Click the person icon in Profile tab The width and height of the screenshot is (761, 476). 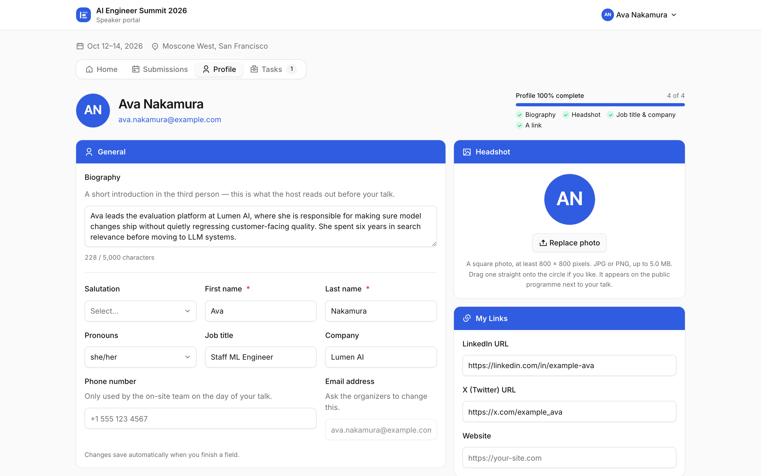coord(206,69)
